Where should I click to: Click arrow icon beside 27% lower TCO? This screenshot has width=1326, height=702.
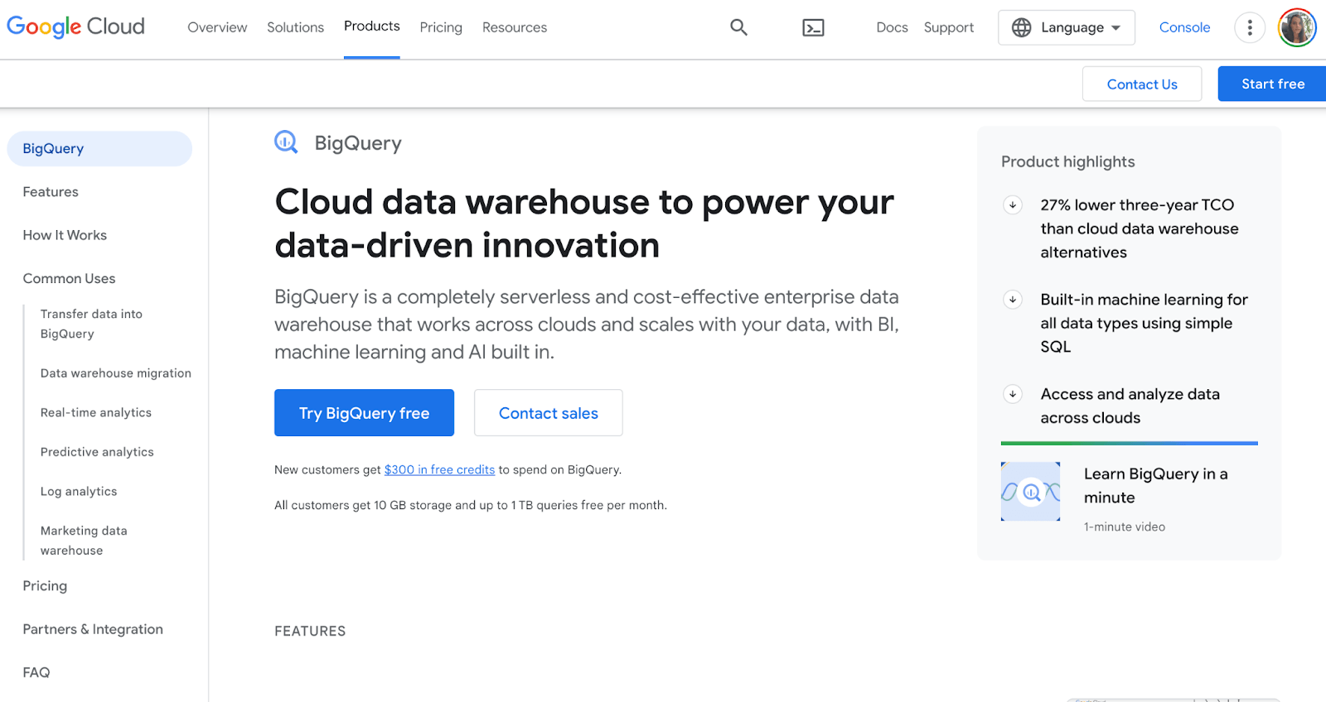[1013, 205]
